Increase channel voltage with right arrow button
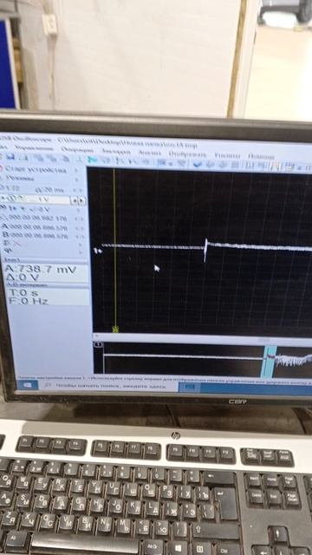This screenshot has width=312, height=555. click(81, 200)
